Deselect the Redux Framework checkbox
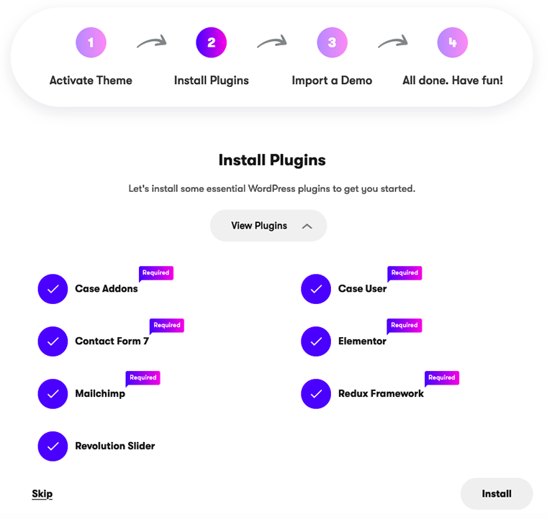 click(x=316, y=394)
